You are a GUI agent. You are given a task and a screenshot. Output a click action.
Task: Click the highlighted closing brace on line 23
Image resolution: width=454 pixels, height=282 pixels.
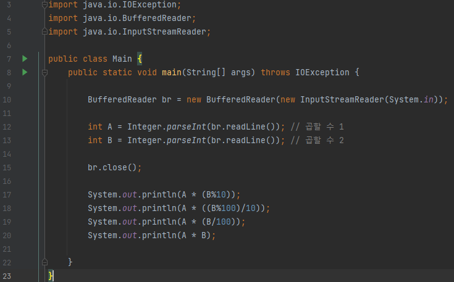51,276
